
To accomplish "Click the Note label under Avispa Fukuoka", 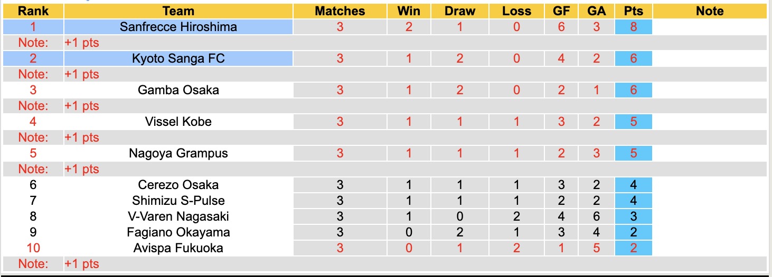I will [x=33, y=264].
